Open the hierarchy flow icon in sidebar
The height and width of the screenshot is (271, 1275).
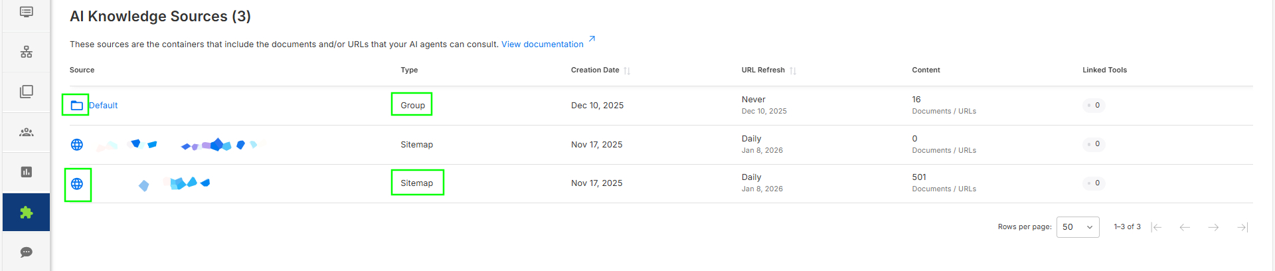[x=27, y=52]
